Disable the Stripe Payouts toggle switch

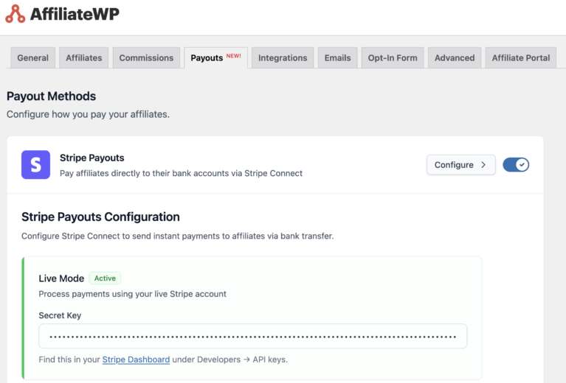pos(516,165)
